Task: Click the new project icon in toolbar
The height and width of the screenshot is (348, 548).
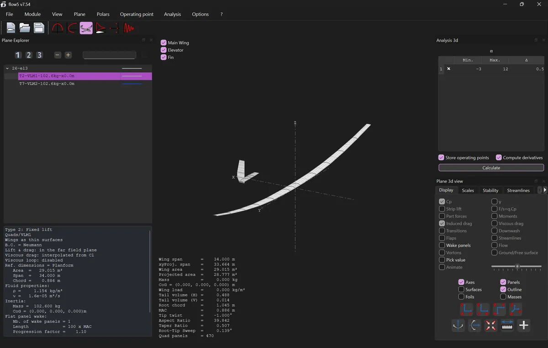Action: point(11,28)
